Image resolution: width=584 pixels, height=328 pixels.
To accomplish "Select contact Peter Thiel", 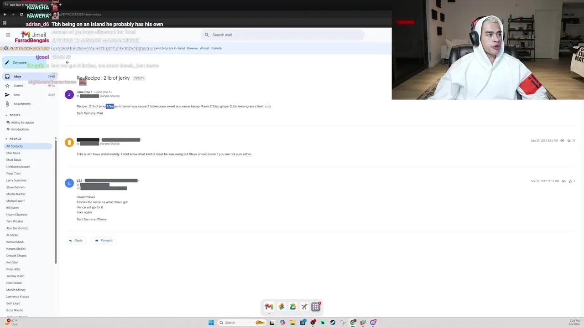I will click(13, 174).
